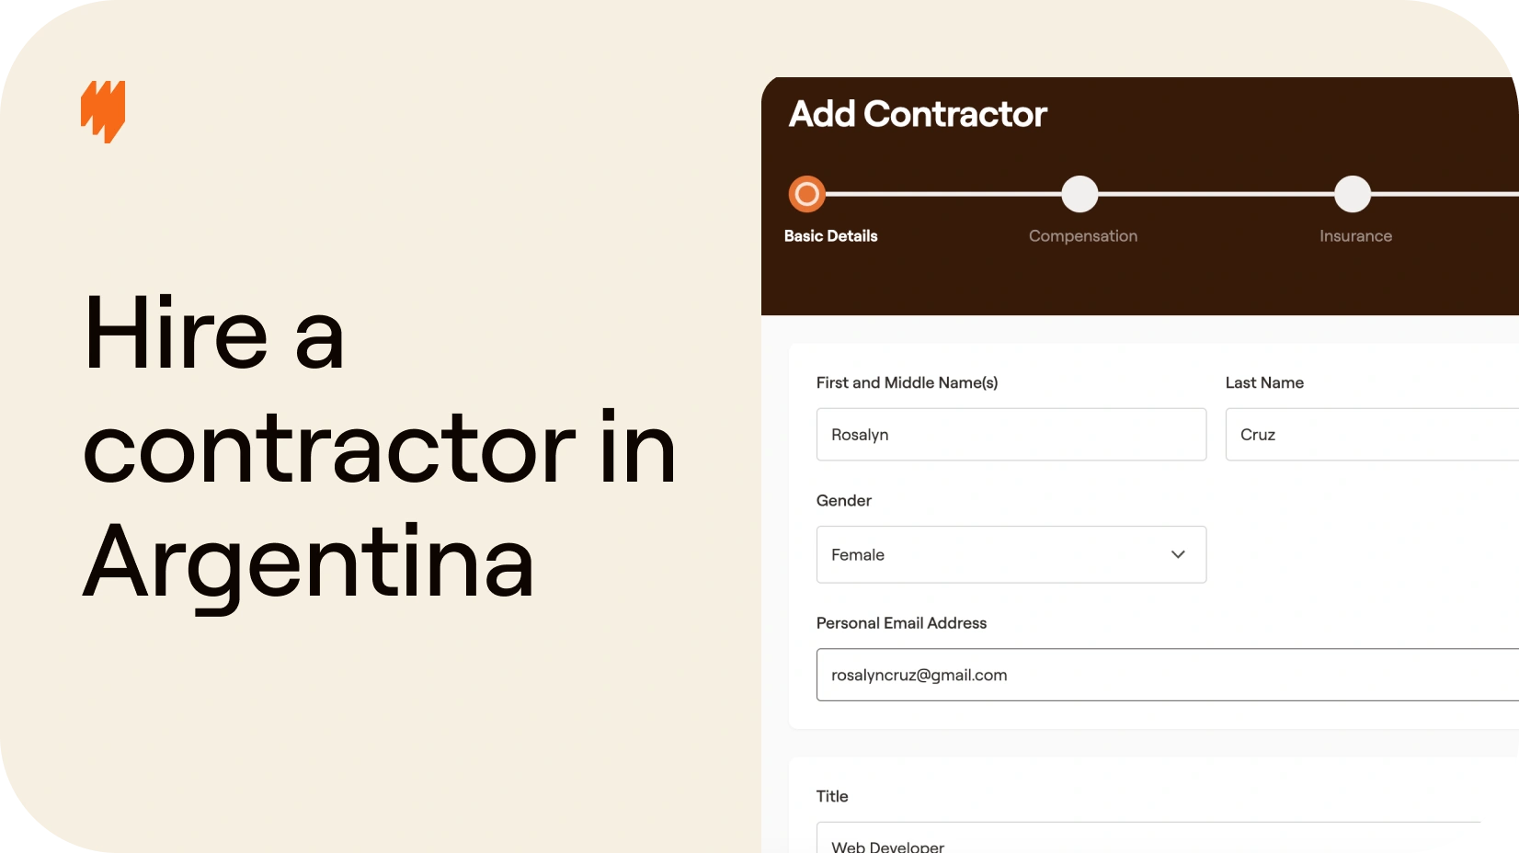This screenshot has width=1519, height=853.
Task: Click the Basic Details step label
Action: point(831,236)
